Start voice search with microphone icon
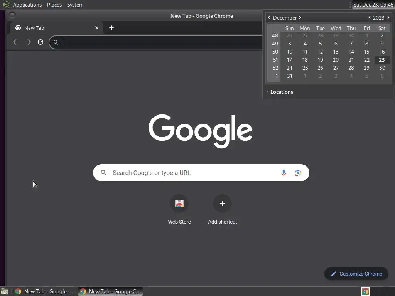This screenshot has height=296, width=395. click(284, 173)
